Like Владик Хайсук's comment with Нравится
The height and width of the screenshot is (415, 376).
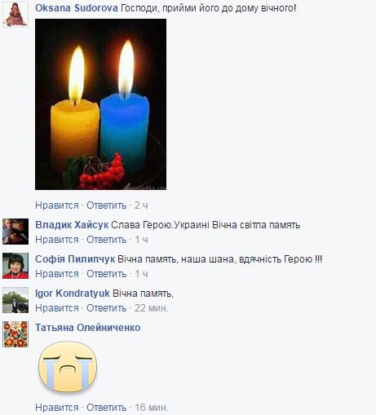(x=57, y=240)
